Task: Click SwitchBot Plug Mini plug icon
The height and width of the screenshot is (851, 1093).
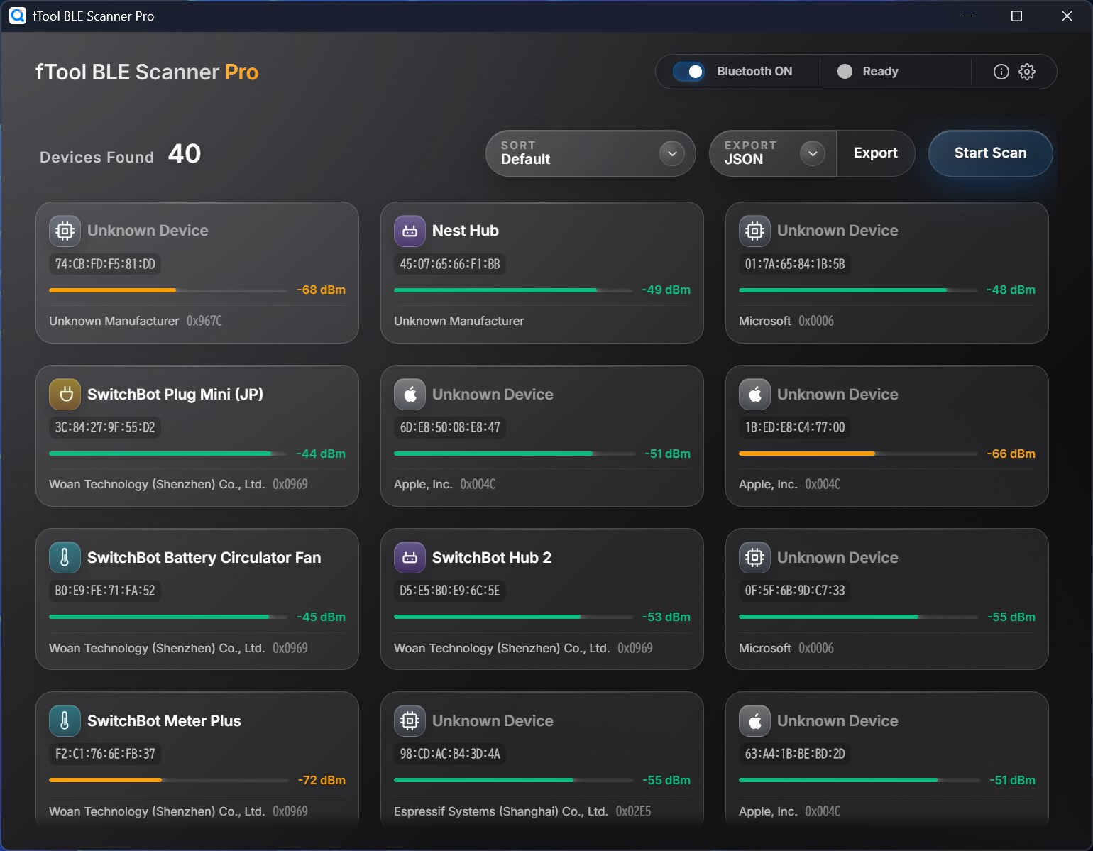Action: (x=65, y=394)
